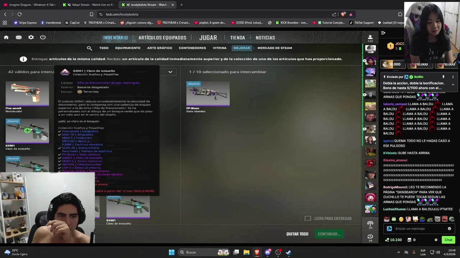
Task: Open the inventory case icon in top bar
Action: pyautogui.click(x=19, y=37)
